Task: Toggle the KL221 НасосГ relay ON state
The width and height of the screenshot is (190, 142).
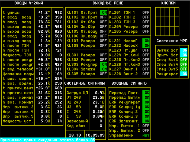Action: coord(146,41)
